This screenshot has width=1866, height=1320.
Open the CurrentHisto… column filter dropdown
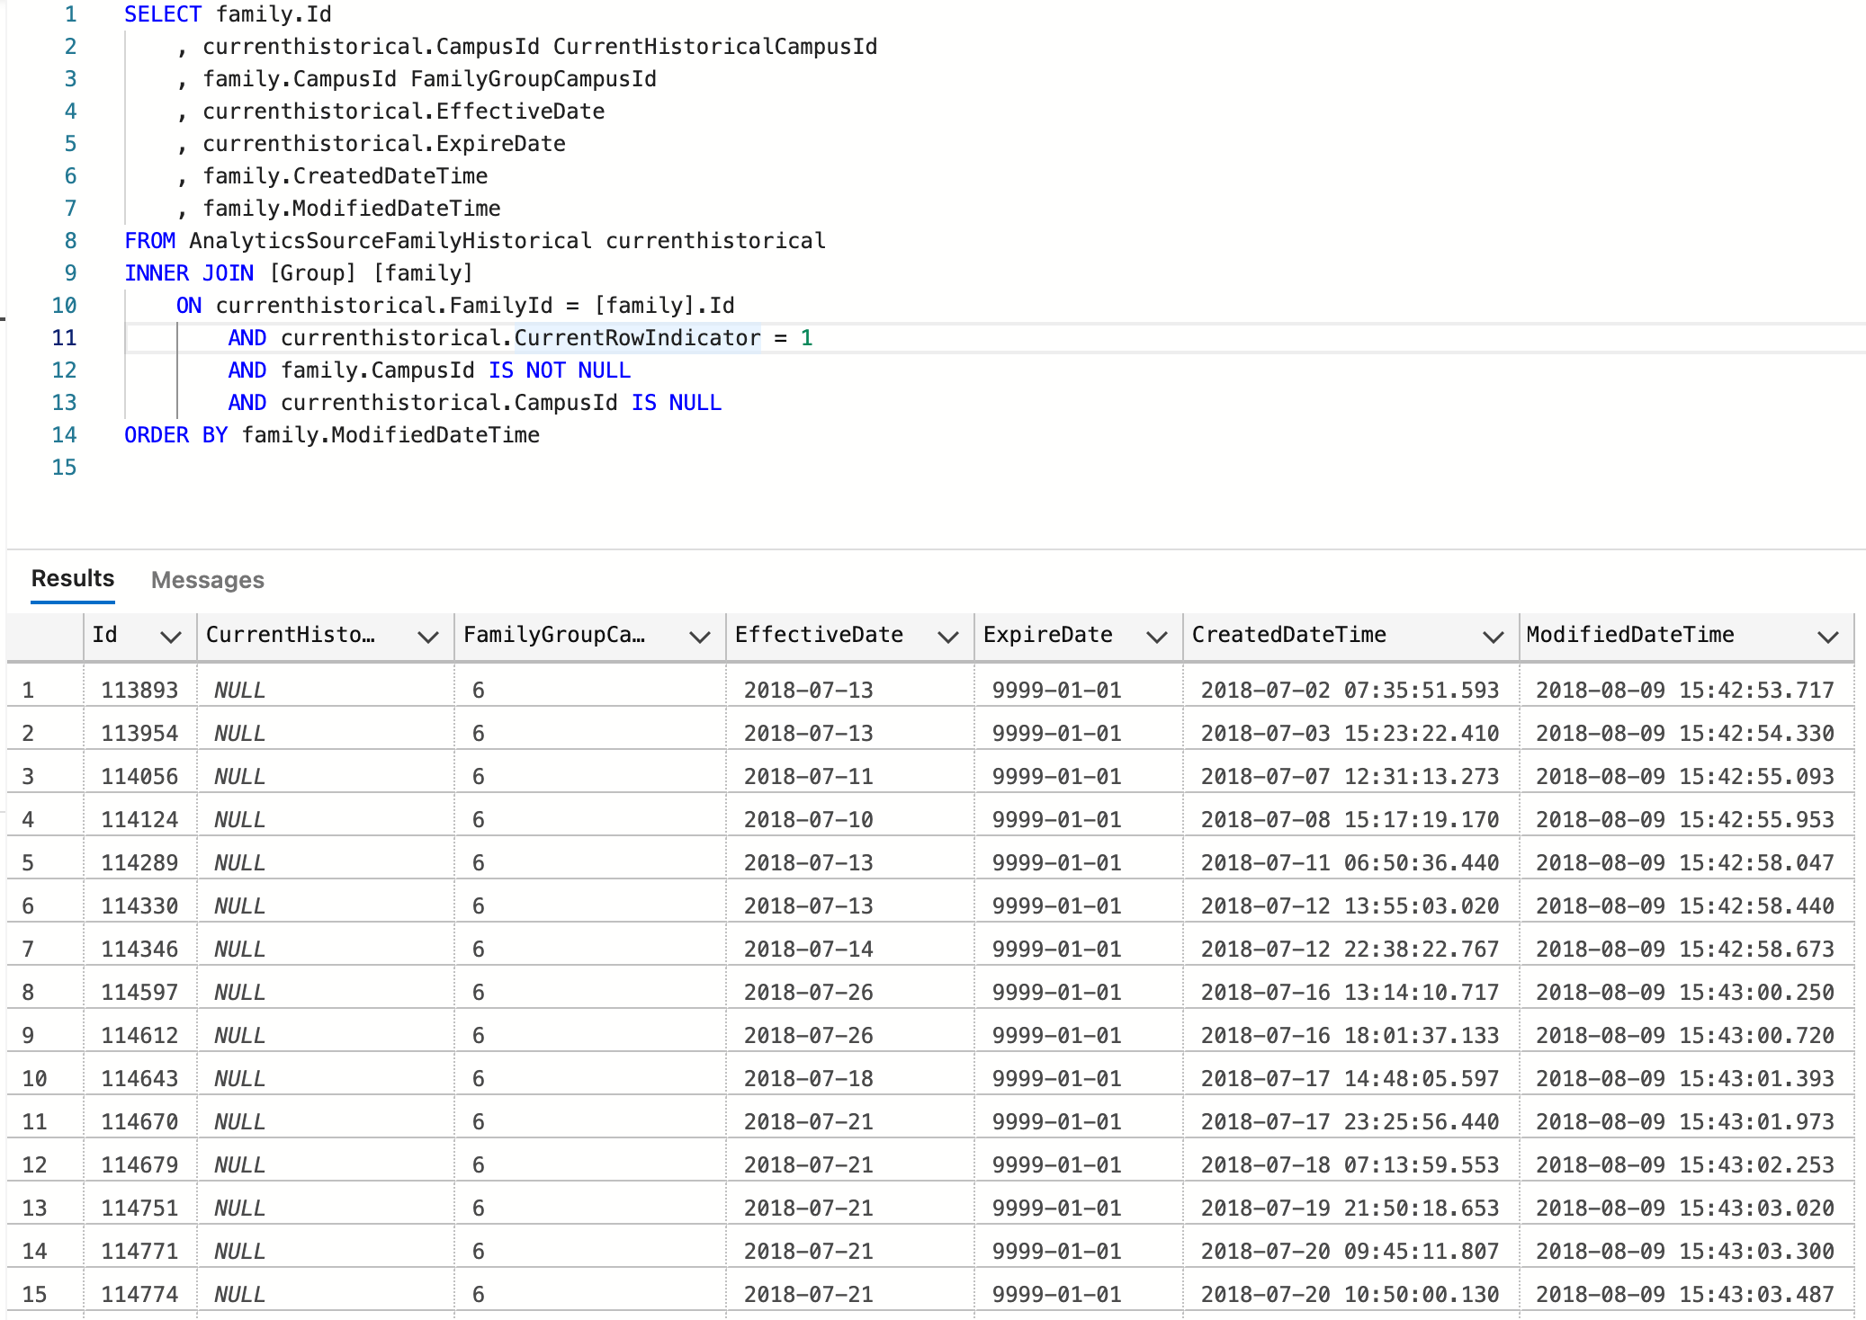(427, 636)
